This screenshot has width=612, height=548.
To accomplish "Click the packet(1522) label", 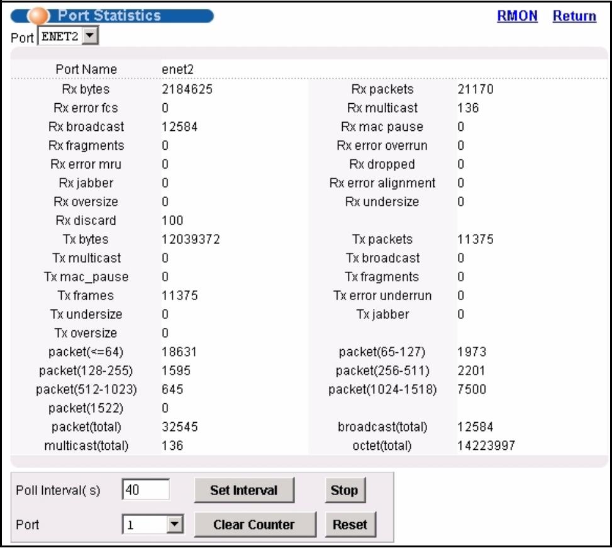I will pos(86,408).
